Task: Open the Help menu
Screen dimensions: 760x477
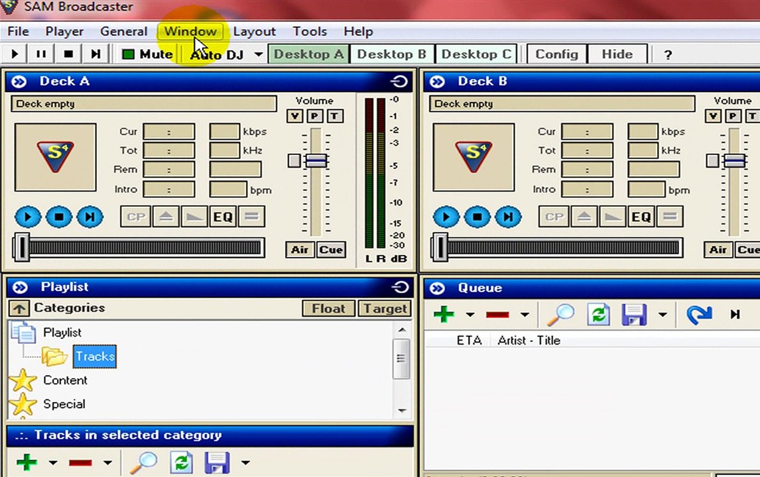Action: [358, 32]
